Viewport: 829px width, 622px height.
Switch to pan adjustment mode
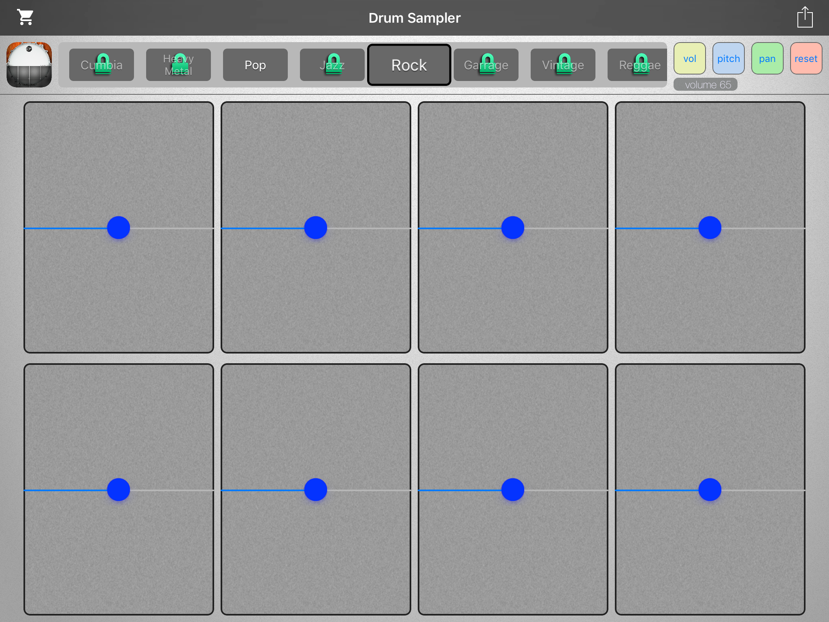coord(767,59)
